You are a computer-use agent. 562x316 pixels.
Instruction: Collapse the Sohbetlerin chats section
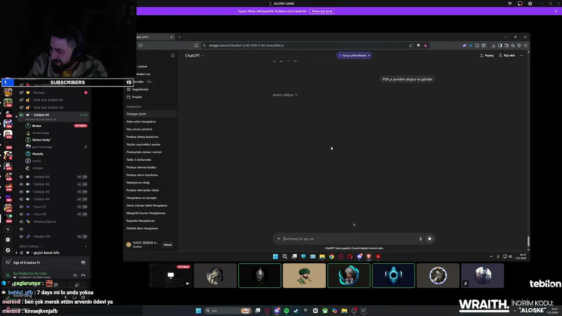[134, 107]
